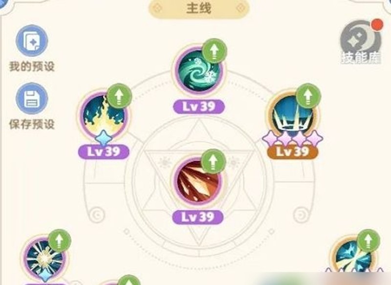Image resolution: width=391 pixels, height=285 pixels.
Task: Click Lv 39 label under red slash skill
Action: pos(198,217)
